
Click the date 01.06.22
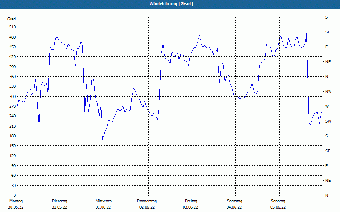(103, 207)
